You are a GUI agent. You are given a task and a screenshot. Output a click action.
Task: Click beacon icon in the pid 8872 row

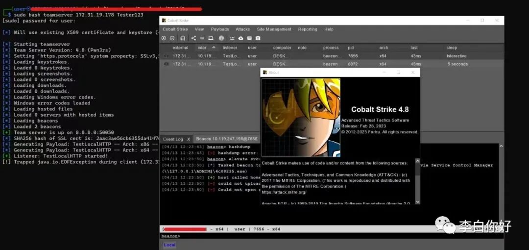pos(166,64)
